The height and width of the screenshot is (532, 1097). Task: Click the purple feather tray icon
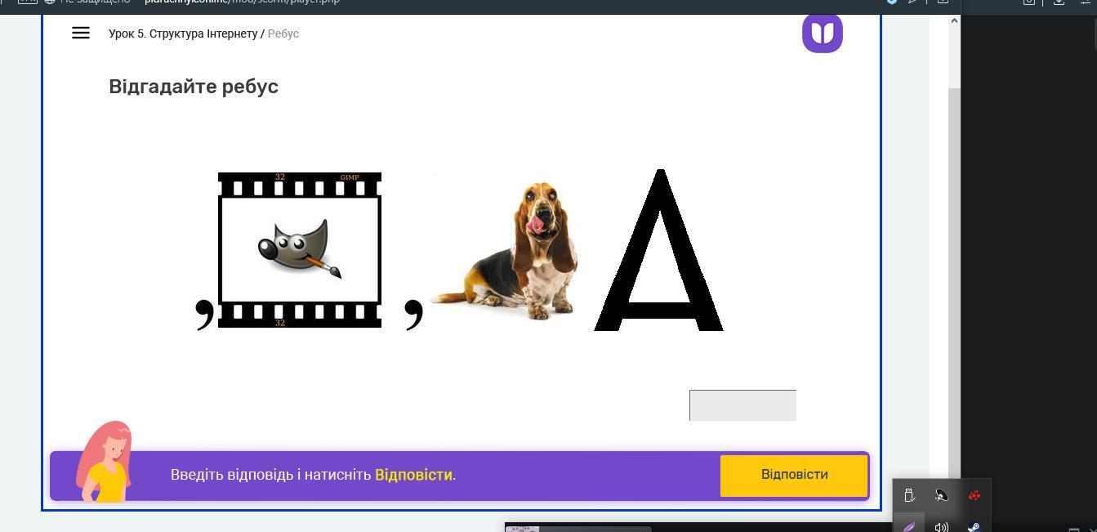click(909, 526)
